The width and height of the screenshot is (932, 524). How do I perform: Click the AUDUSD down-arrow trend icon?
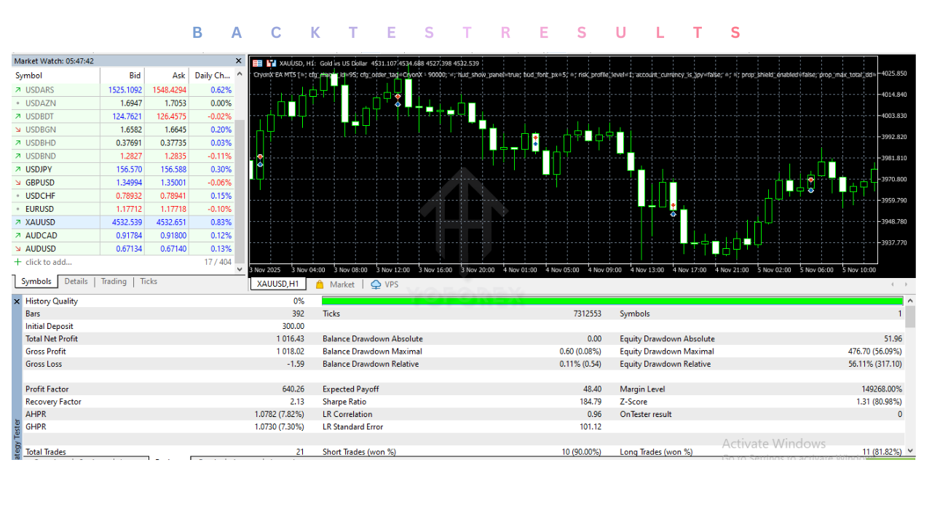pos(18,249)
